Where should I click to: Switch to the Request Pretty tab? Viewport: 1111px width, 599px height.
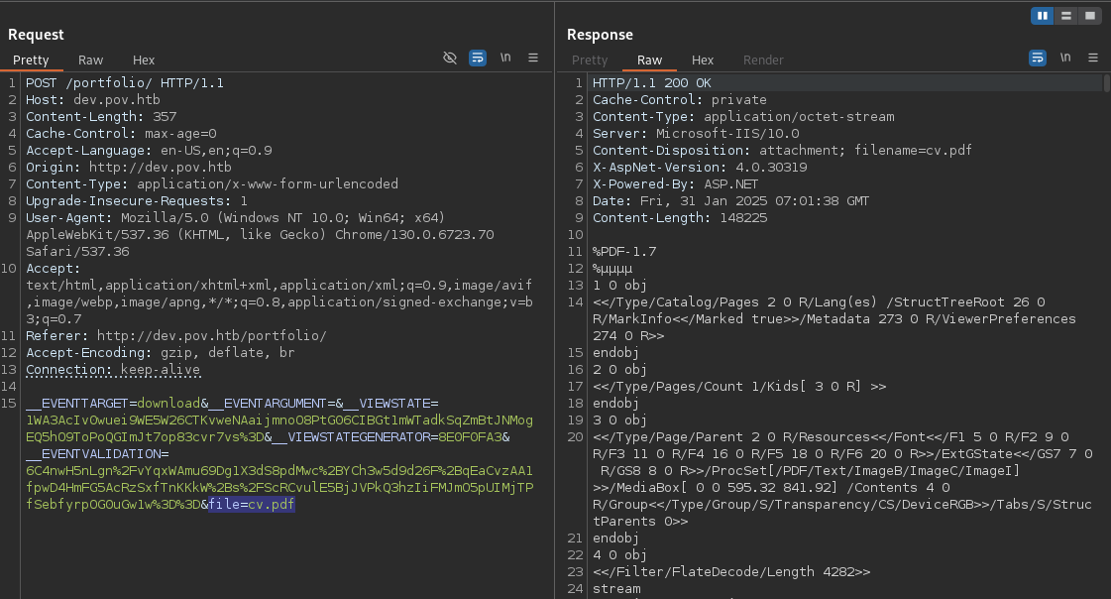click(x=31, y=60)
